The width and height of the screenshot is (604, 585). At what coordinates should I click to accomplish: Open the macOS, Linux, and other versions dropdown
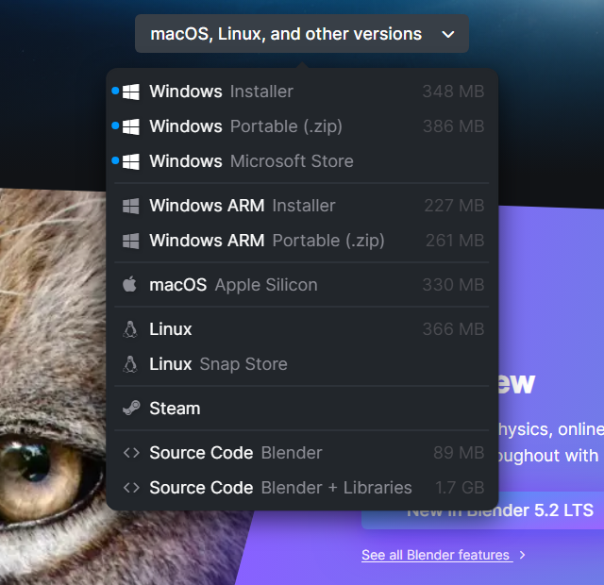(x=302, y=34)
